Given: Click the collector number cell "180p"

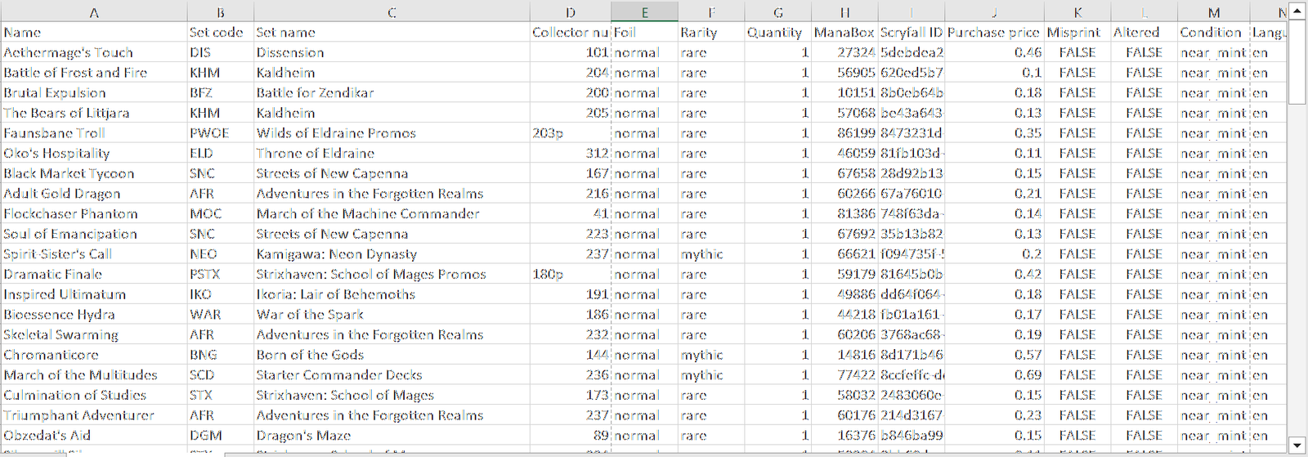Looking at the screenshot, I should point(570,274).
